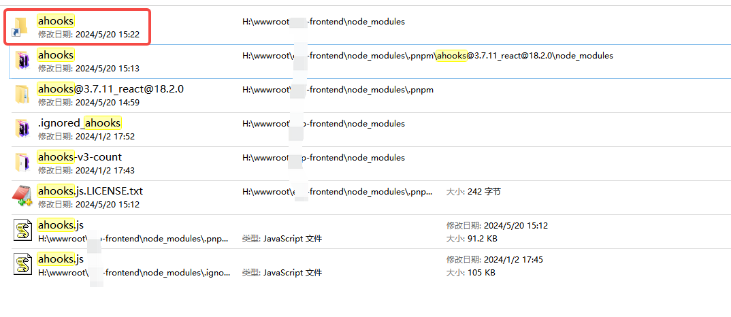Image resolution: width=731 pixels, height=317 pixels.
Task: Select ahooks.js name modified 2024/5/20 15:12
Action: (x=61, y=225)
